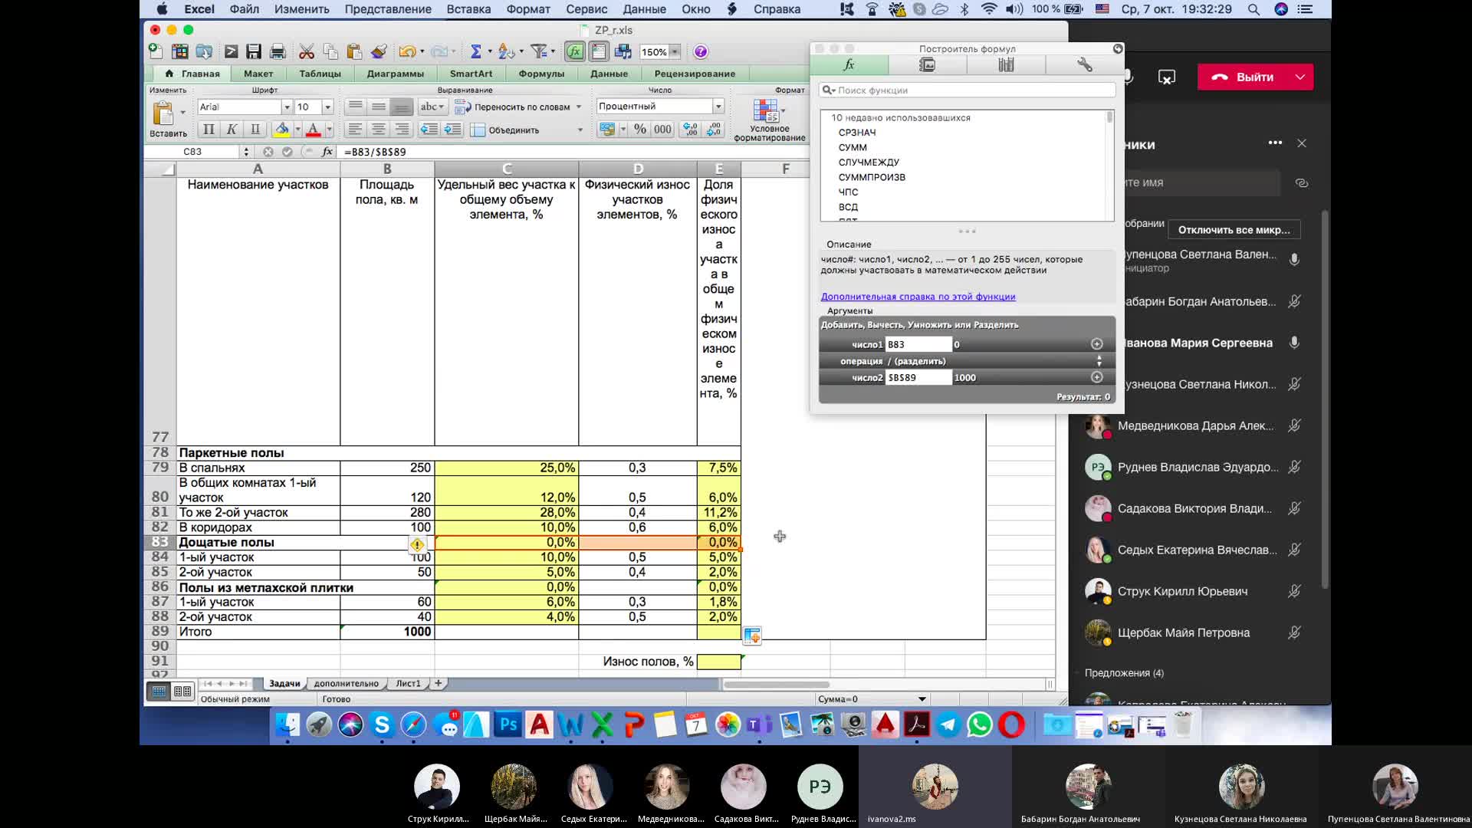The image size is (1472, 828).
Task: Click cancel formula X button in formula bar
Action: tap(268, 152)
